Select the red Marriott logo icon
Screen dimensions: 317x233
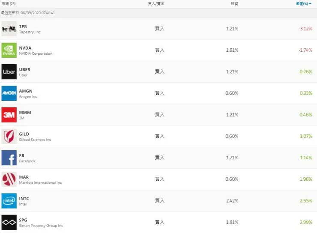(x=9, y=179)
